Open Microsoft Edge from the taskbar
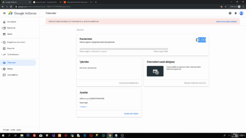246x138 pixels. (85, 135)
